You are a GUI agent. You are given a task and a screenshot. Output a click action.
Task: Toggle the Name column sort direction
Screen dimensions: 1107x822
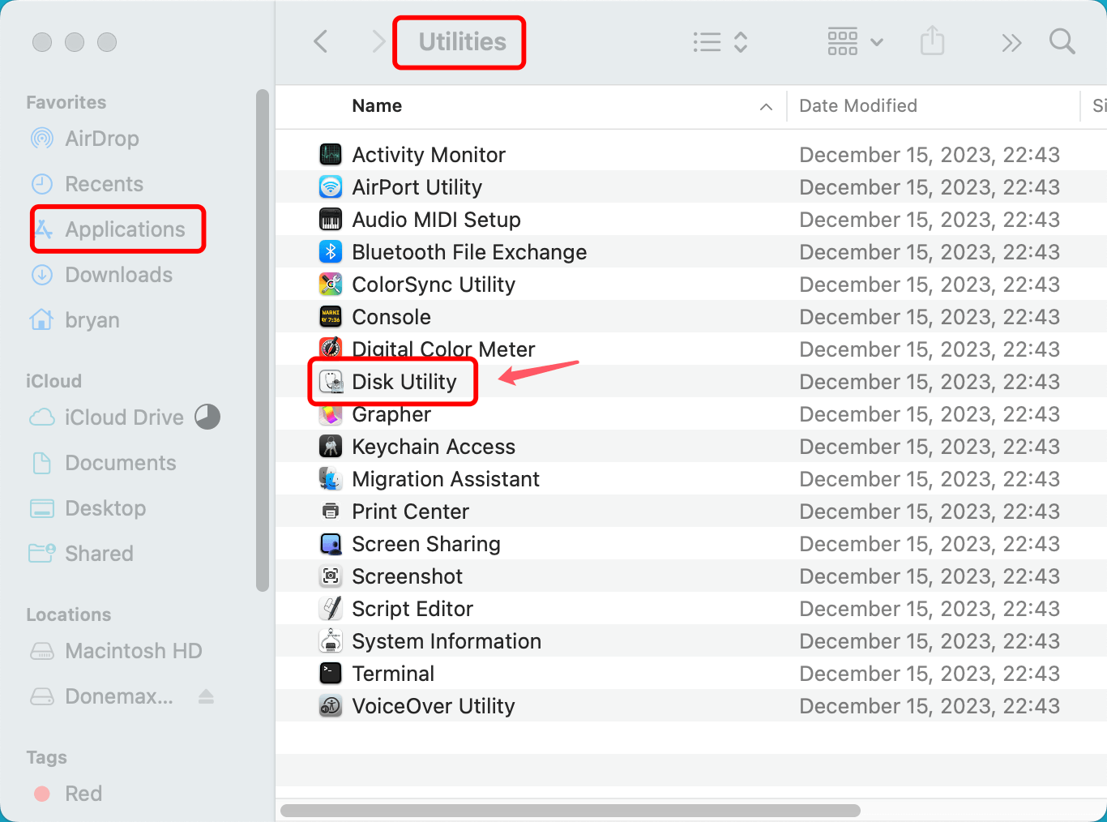click(x=764, y=106)
